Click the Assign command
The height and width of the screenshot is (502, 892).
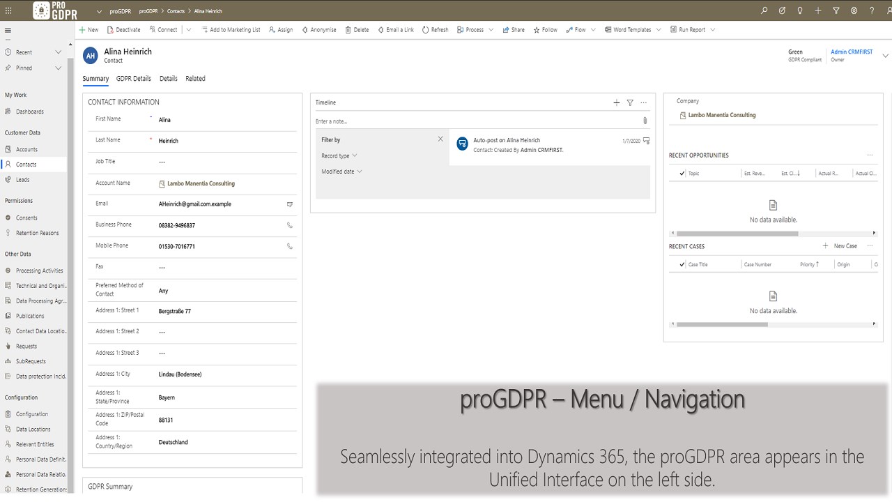coord(281,30)
